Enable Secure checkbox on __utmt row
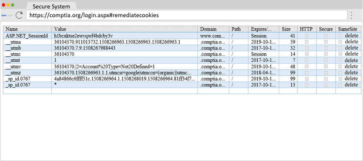 (326, 60)
